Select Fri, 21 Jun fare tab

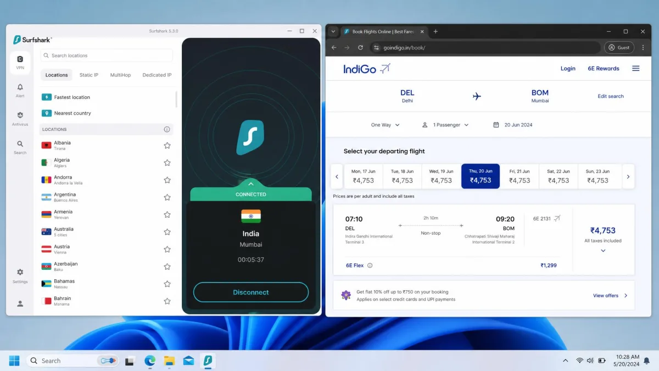pos(520,176)
